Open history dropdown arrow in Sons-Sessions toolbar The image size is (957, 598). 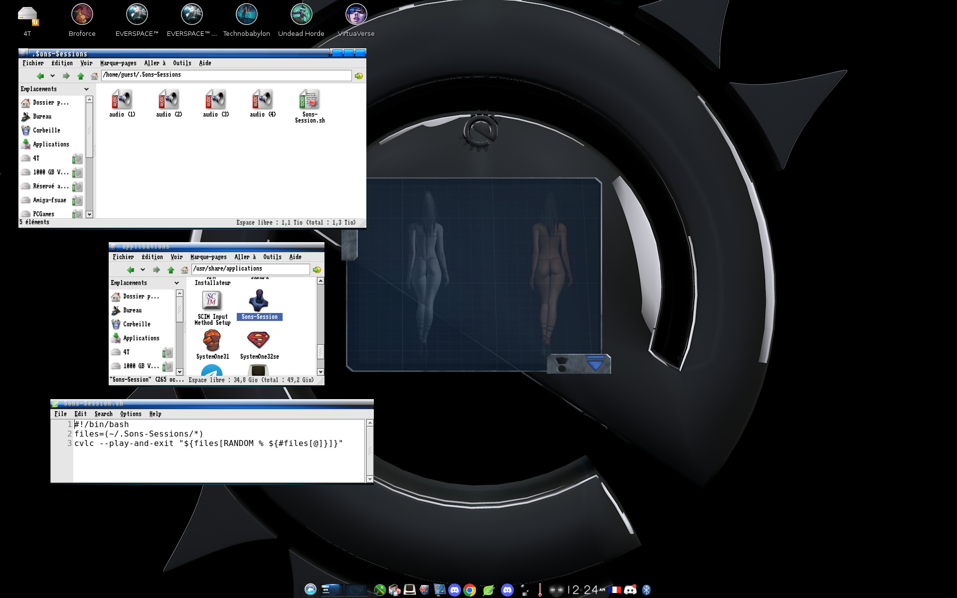[52, 76]
